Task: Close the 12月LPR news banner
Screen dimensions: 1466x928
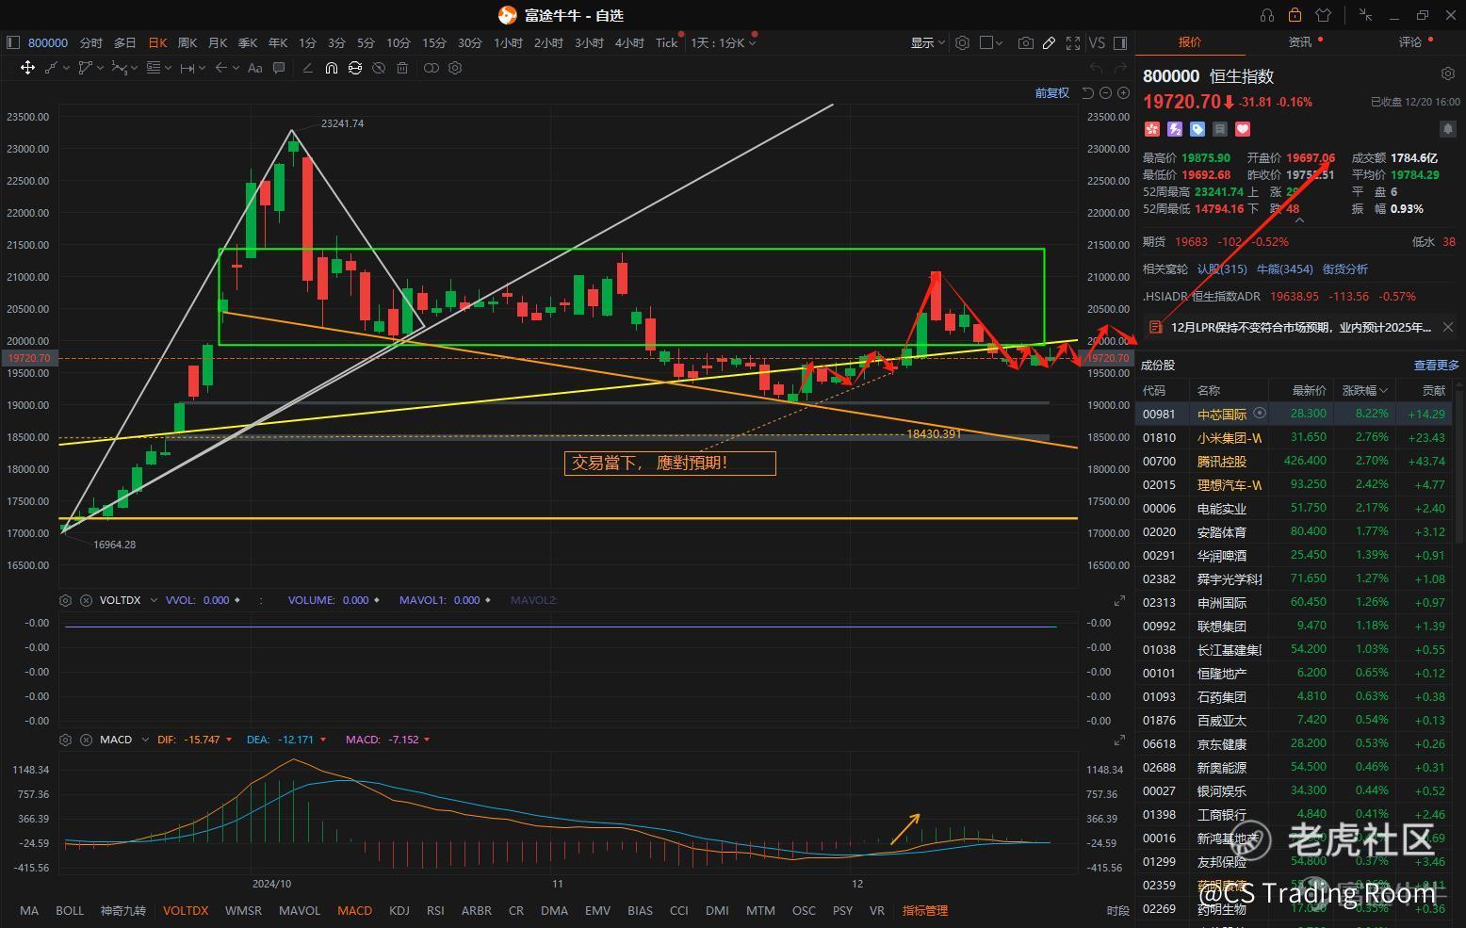Action: pyautogui.click(x=1448, y=327)
